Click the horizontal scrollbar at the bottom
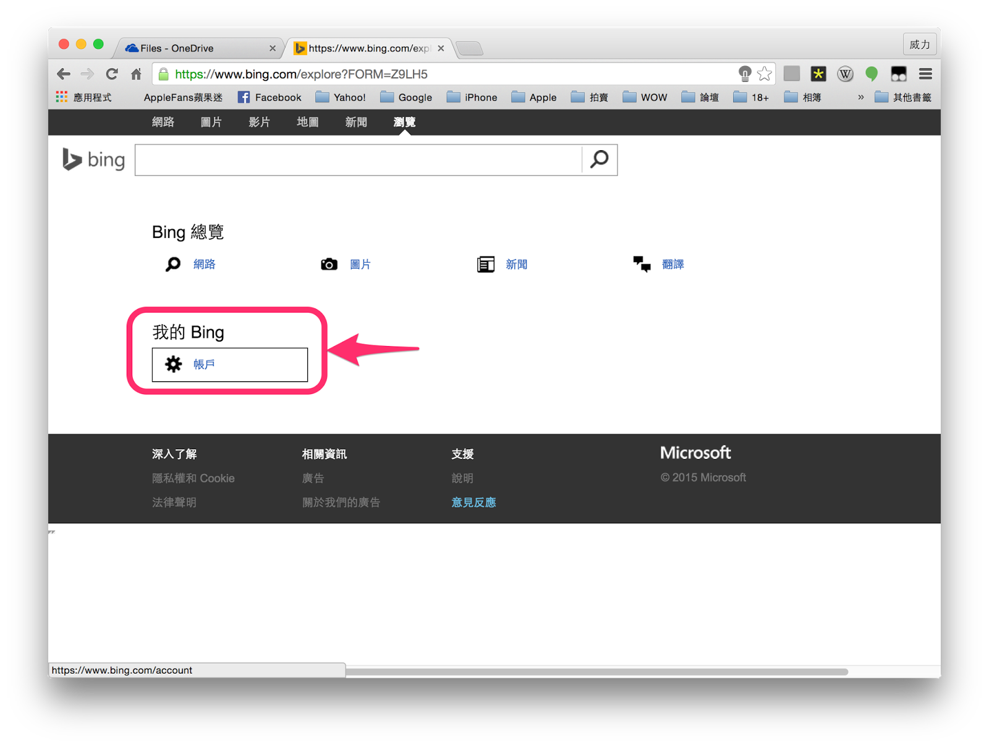The width and height of the screenshot is (989, 747). 596,672
